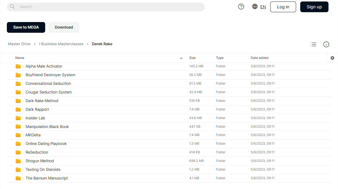
Task: Click the 26.2 MB size value
Action: click(196, 75)
